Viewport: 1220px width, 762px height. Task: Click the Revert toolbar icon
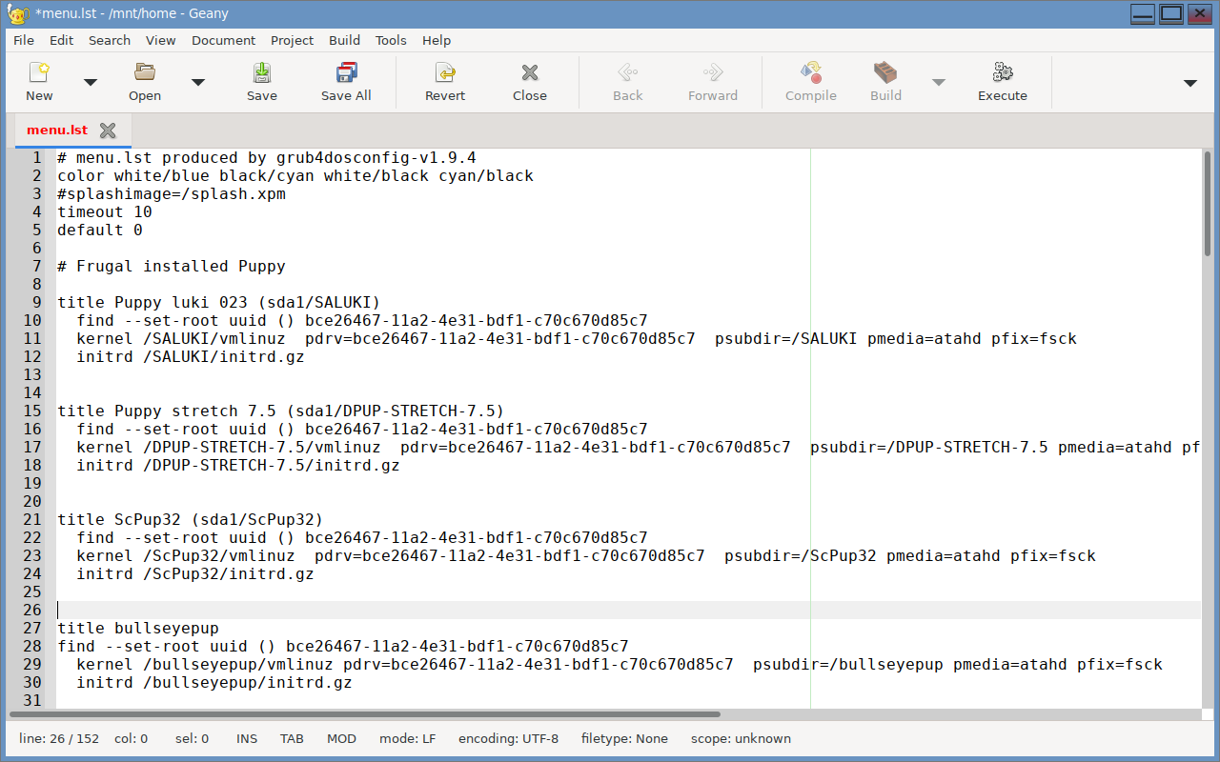pos(445,72)
